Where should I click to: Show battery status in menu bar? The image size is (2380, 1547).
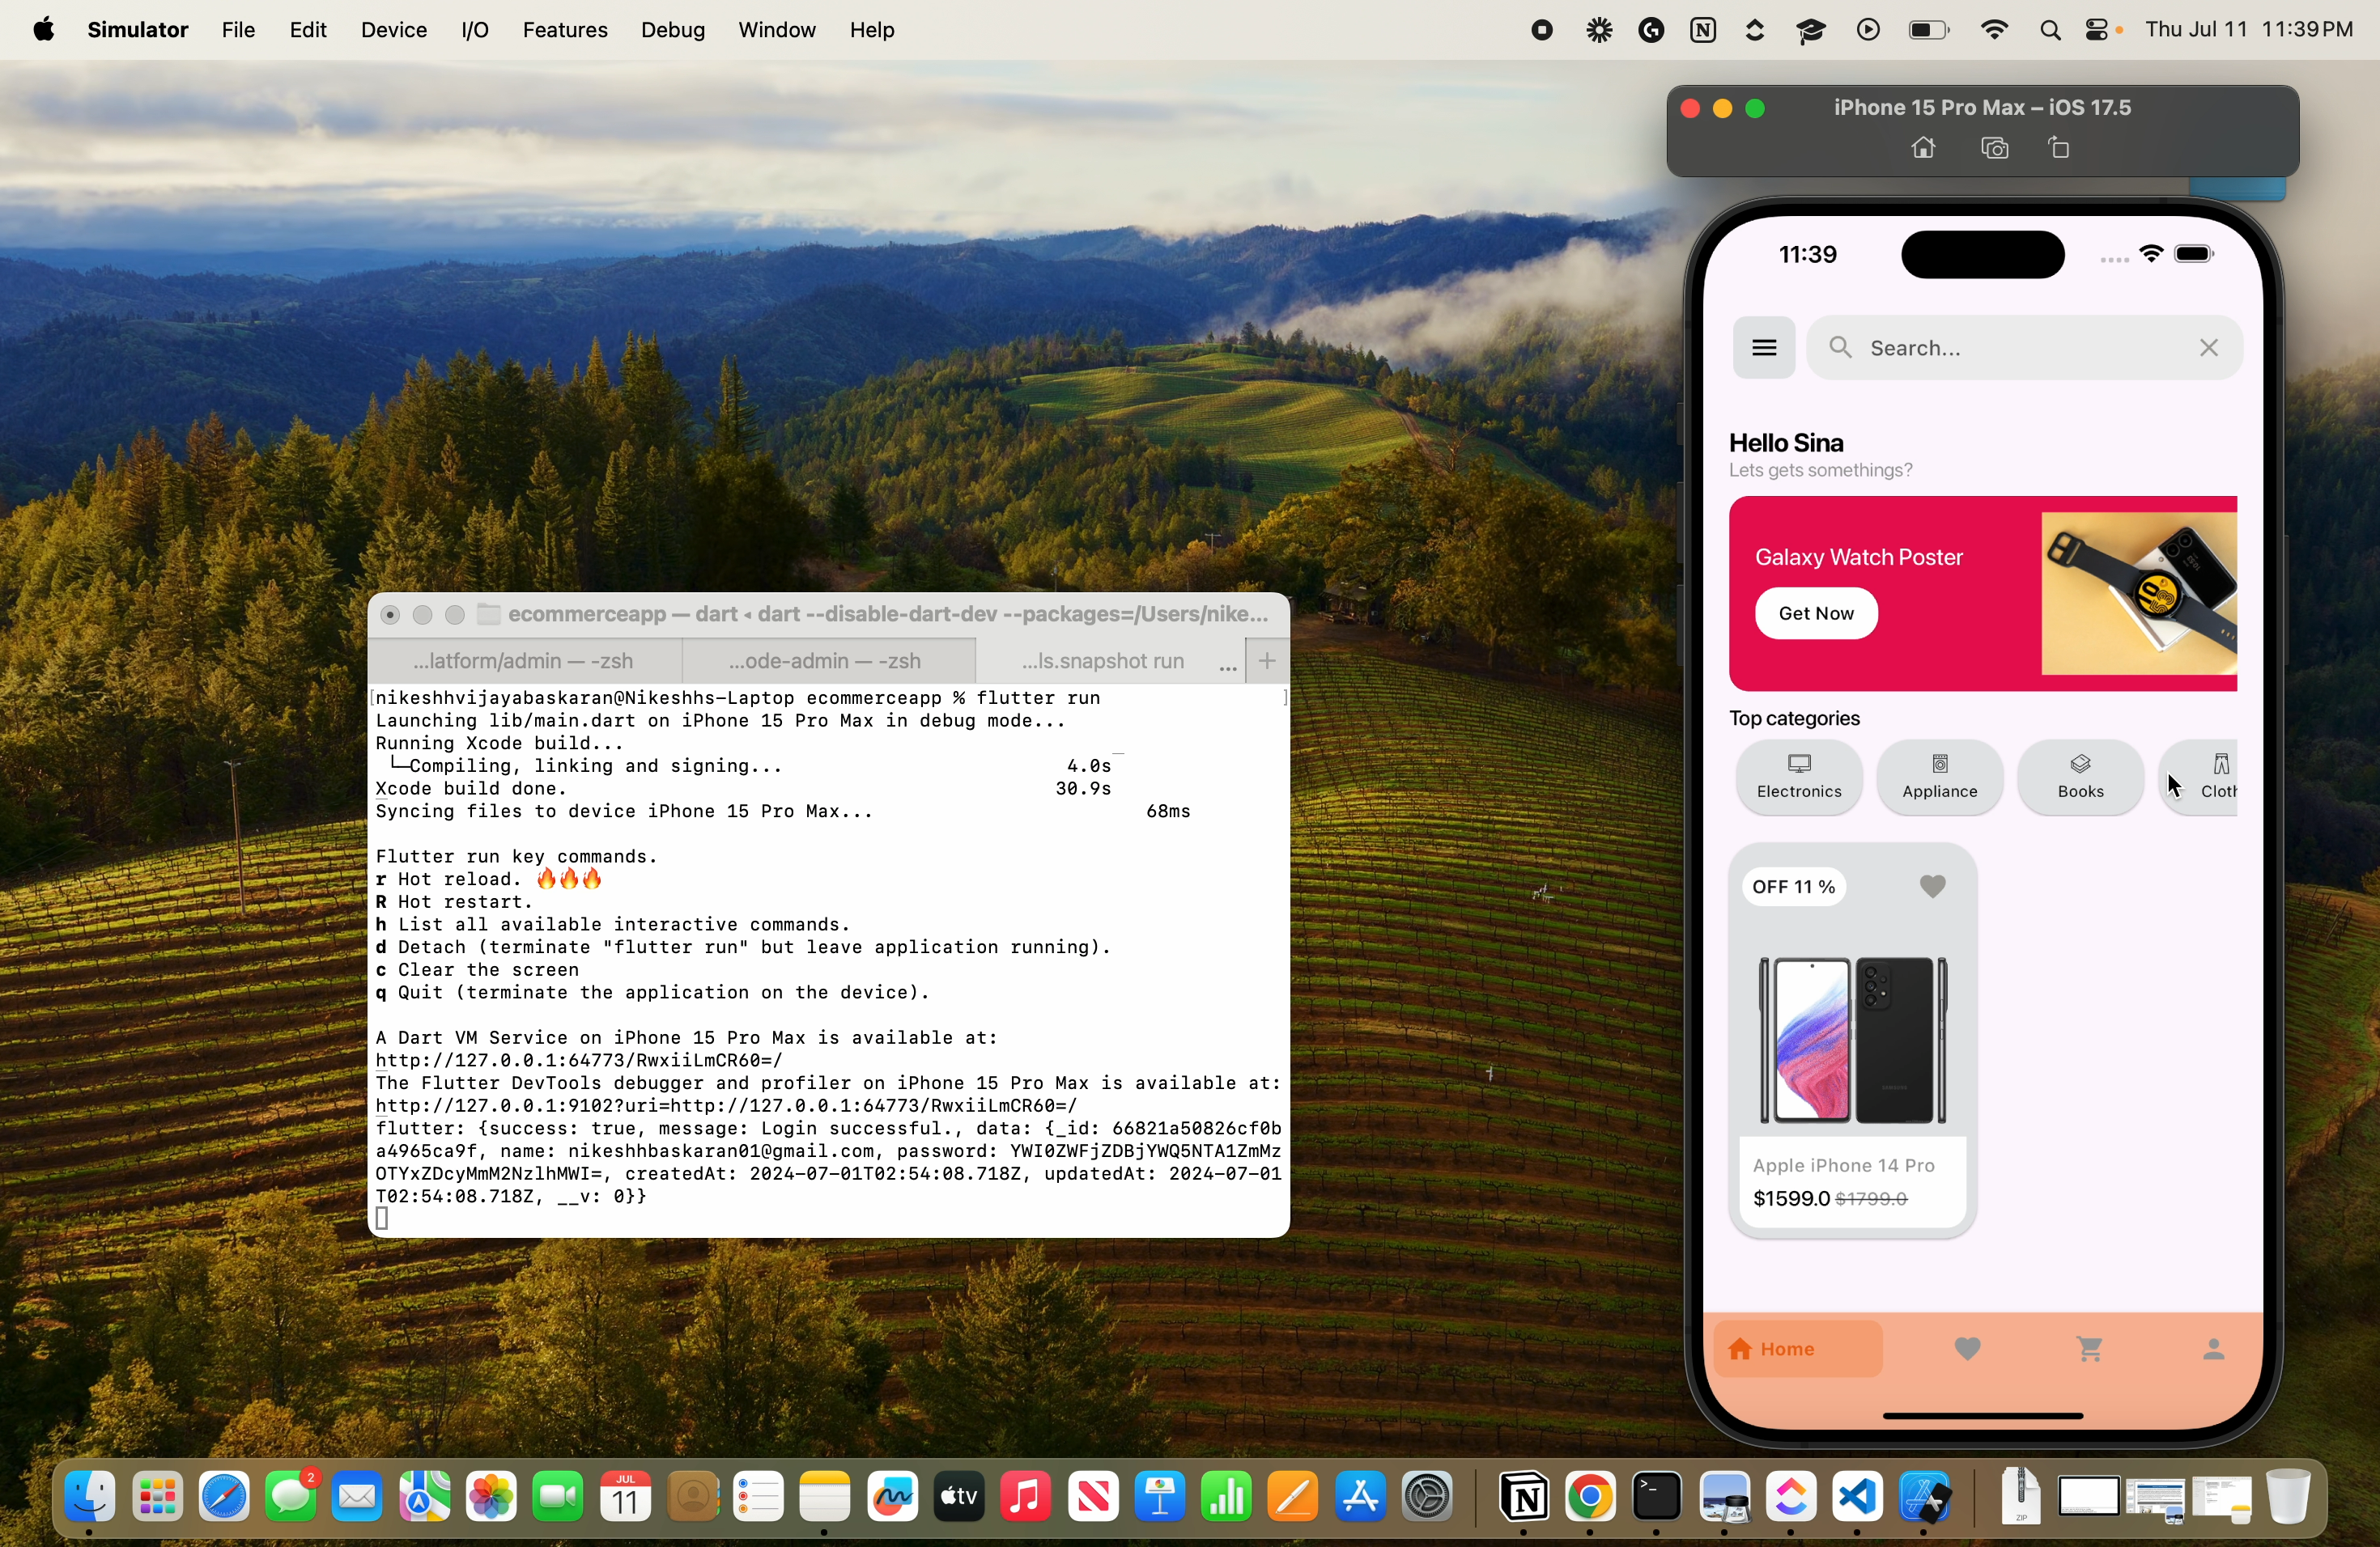1928,30
